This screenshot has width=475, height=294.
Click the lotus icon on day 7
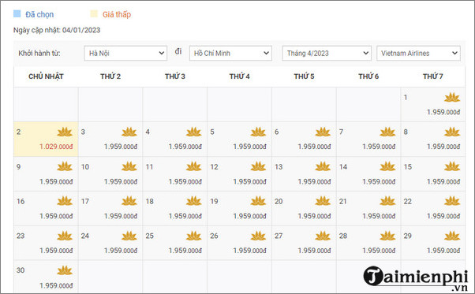[387, 132]
